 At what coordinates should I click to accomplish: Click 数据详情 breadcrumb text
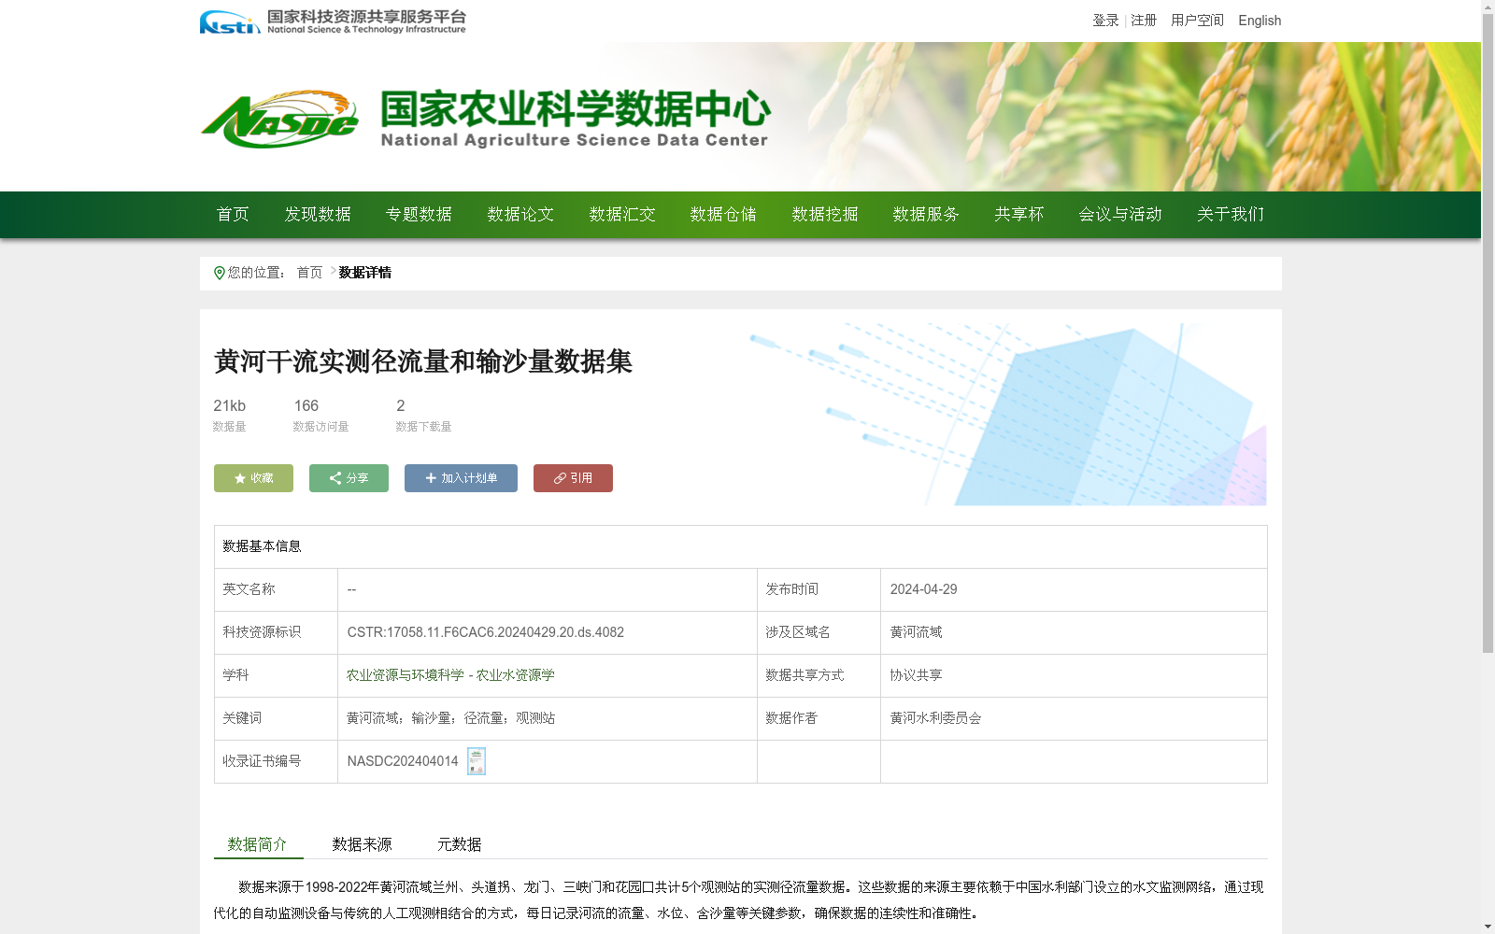(365, 273)
